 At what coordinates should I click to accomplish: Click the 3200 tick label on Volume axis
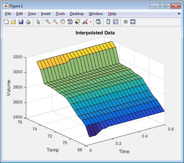point(18,57)
